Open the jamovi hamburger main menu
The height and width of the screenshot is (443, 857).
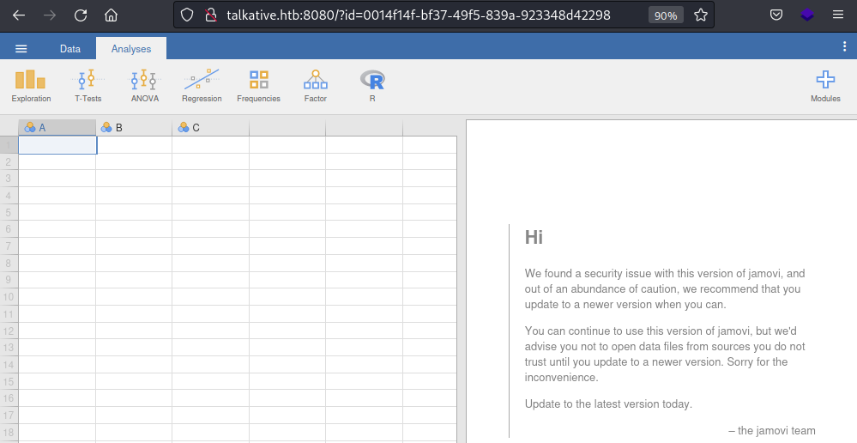click(21, 49)
